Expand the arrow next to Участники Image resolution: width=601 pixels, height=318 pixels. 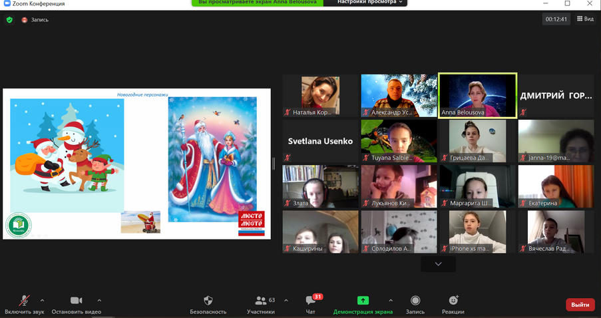pos(286,301)
